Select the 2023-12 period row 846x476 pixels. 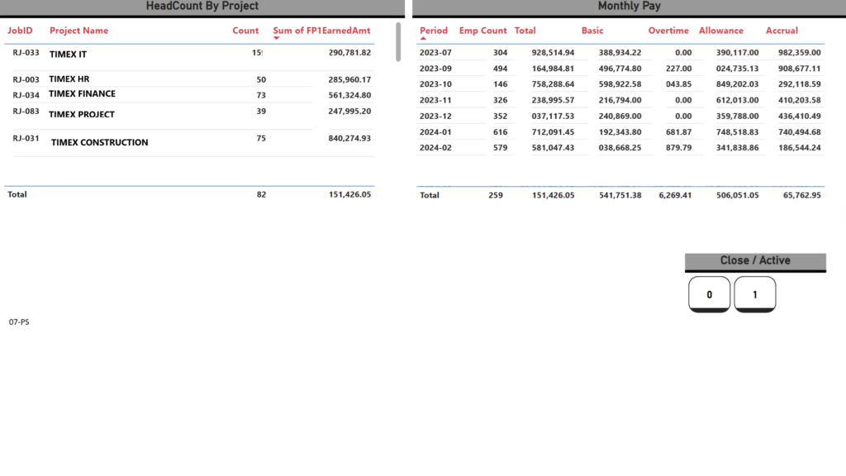pos(620,116)
